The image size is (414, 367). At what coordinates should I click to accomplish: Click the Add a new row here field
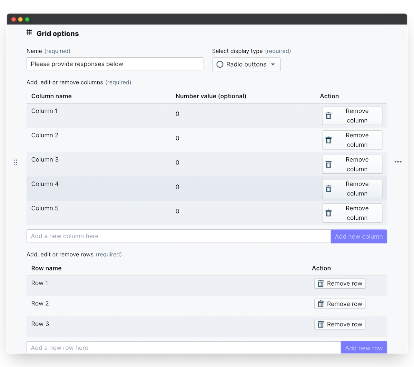pos(184,348)
